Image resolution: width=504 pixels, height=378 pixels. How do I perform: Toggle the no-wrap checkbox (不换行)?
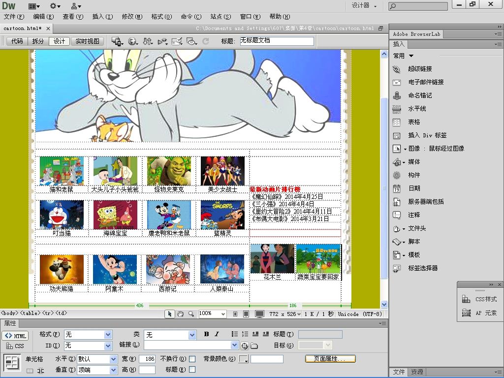(x=192, y=359)
